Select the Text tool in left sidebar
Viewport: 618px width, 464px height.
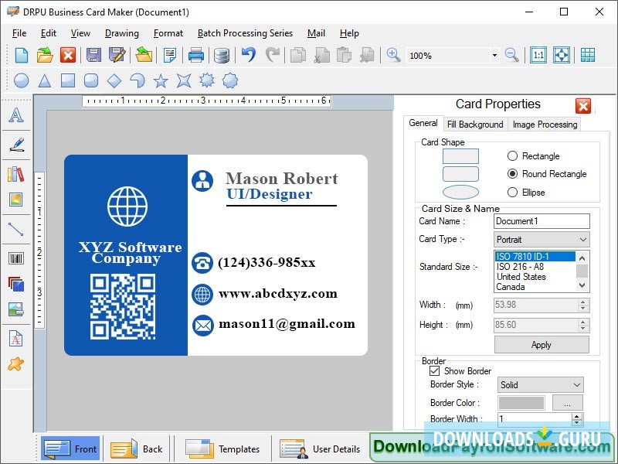coord(15,116)
